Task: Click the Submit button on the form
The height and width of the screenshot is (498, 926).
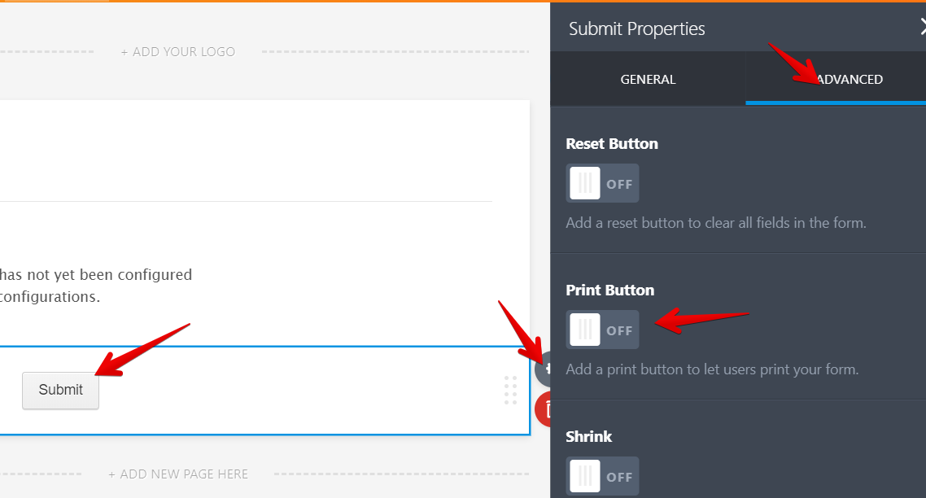Action: (60, 390)
